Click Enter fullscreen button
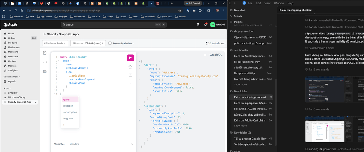 (215, 43)
